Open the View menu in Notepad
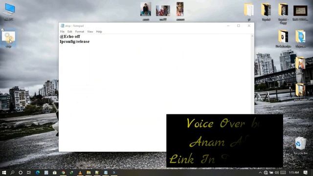The width and height of the screenshot is (313, 176). (x=90, y=31)
